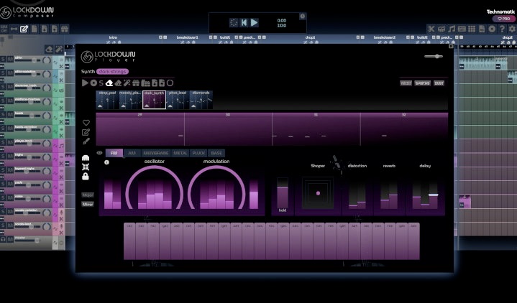Click the DUST button in Player
Viewport: 517px width, 303px height.
coord(439,83)
